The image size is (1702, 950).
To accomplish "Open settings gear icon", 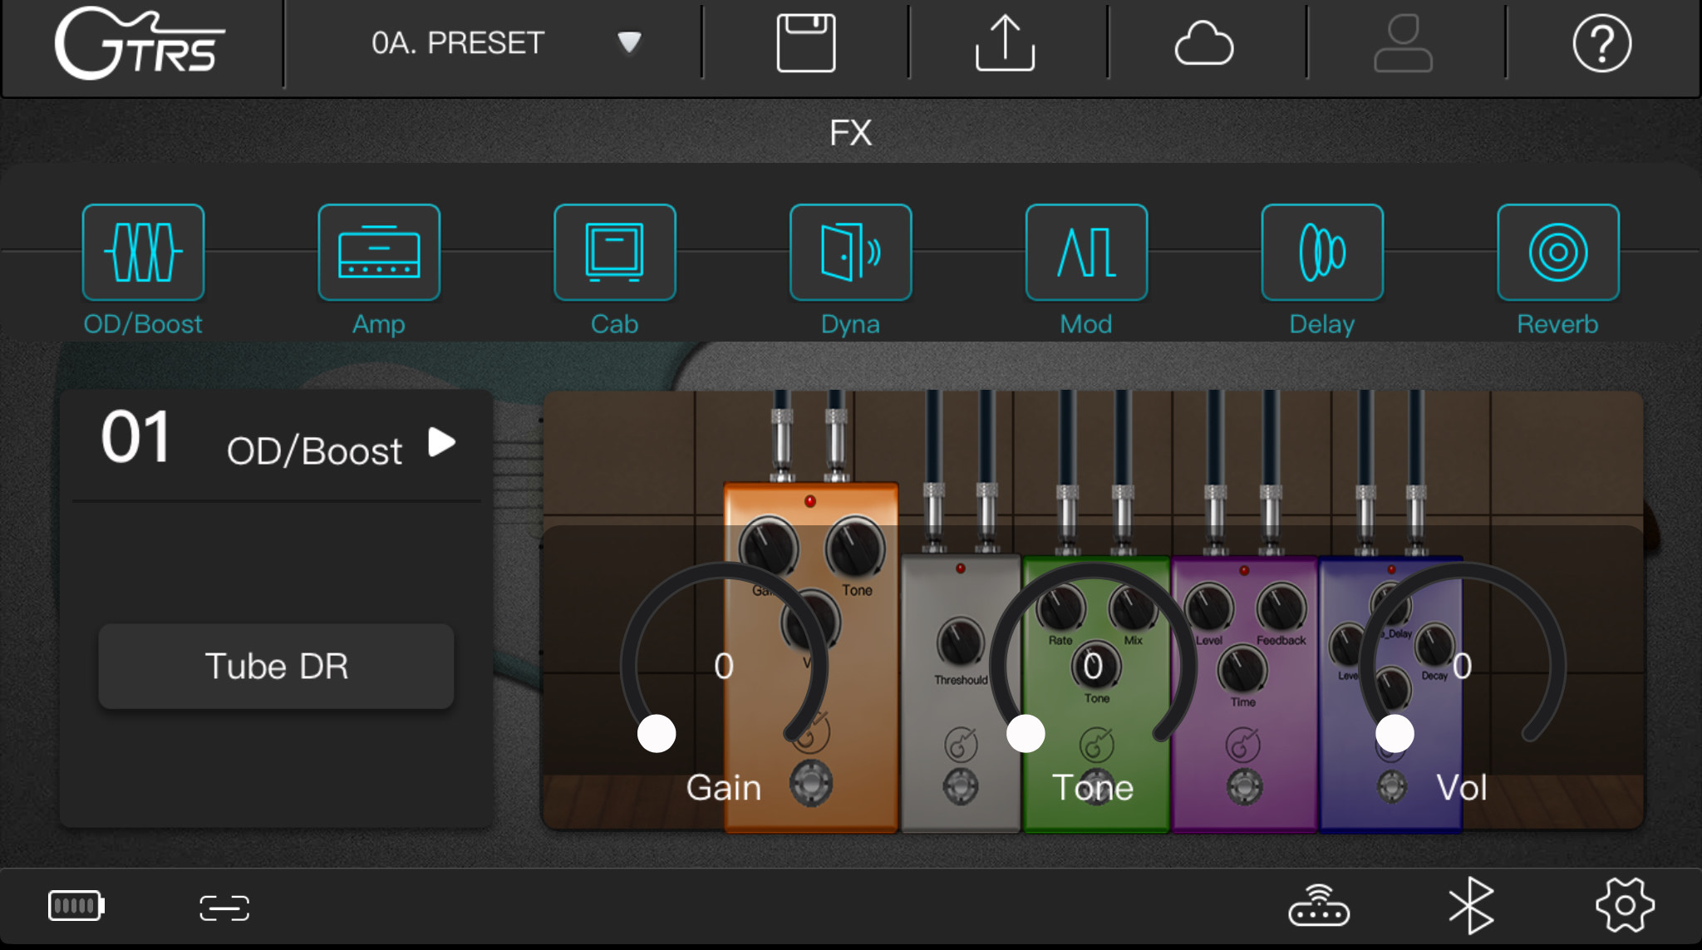I will point(1625,905).
